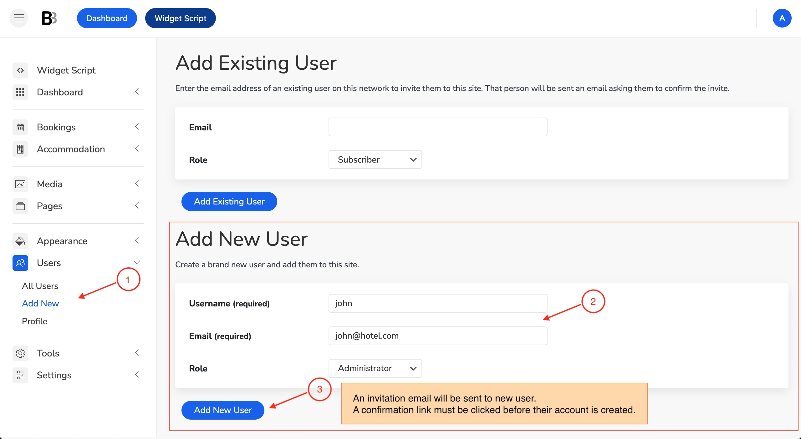Open the hamburger menu icon
Image resolution: width=801 pixels, height=439 pixels.
pyautogui.click(x=19, y=18)
